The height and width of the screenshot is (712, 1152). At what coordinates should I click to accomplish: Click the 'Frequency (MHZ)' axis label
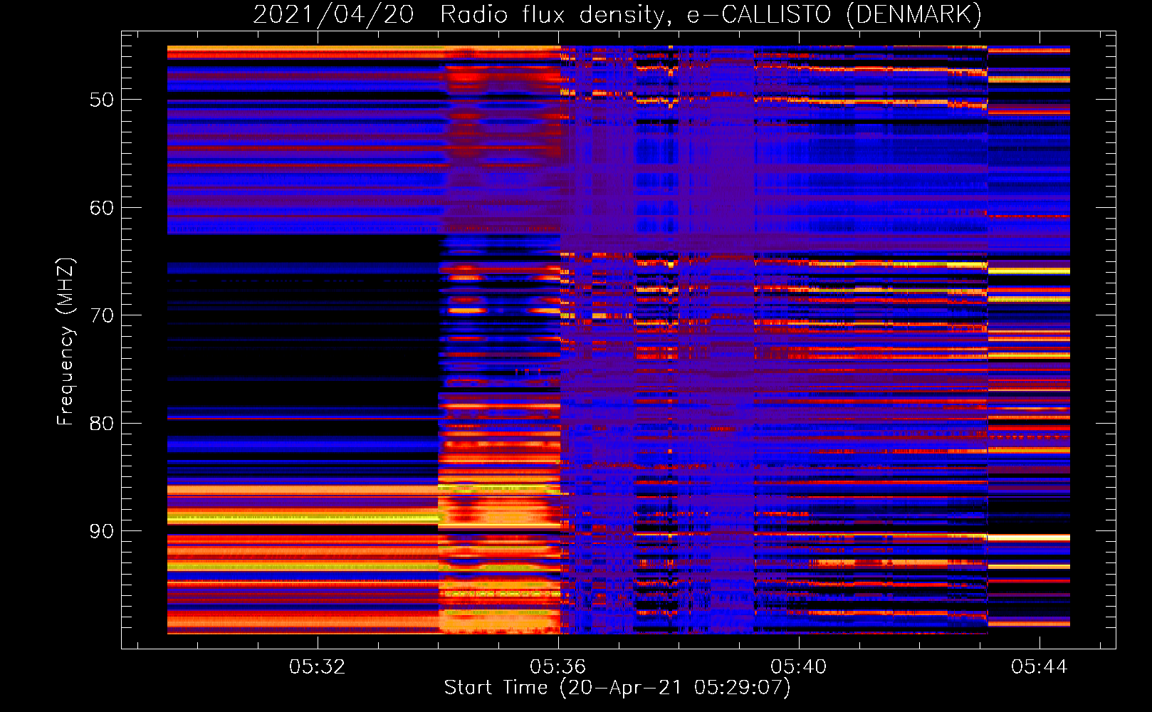(x=66, y=341)
